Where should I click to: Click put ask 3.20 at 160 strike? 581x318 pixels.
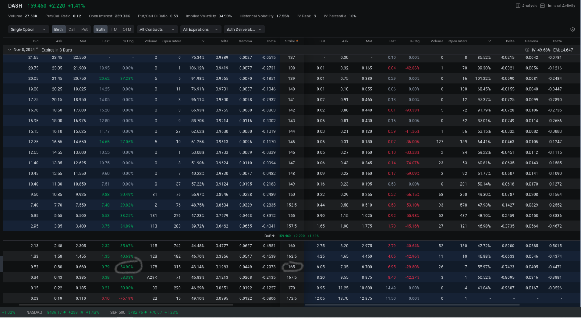pyautogui.click(x=344, y=246)
